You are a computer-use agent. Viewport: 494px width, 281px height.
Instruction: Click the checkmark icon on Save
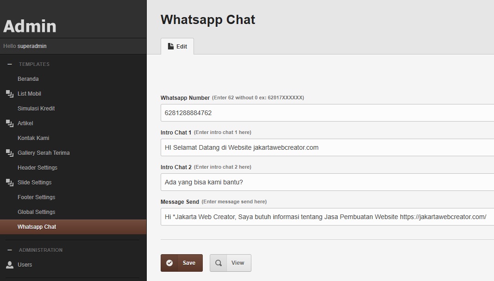pos(169,263)
